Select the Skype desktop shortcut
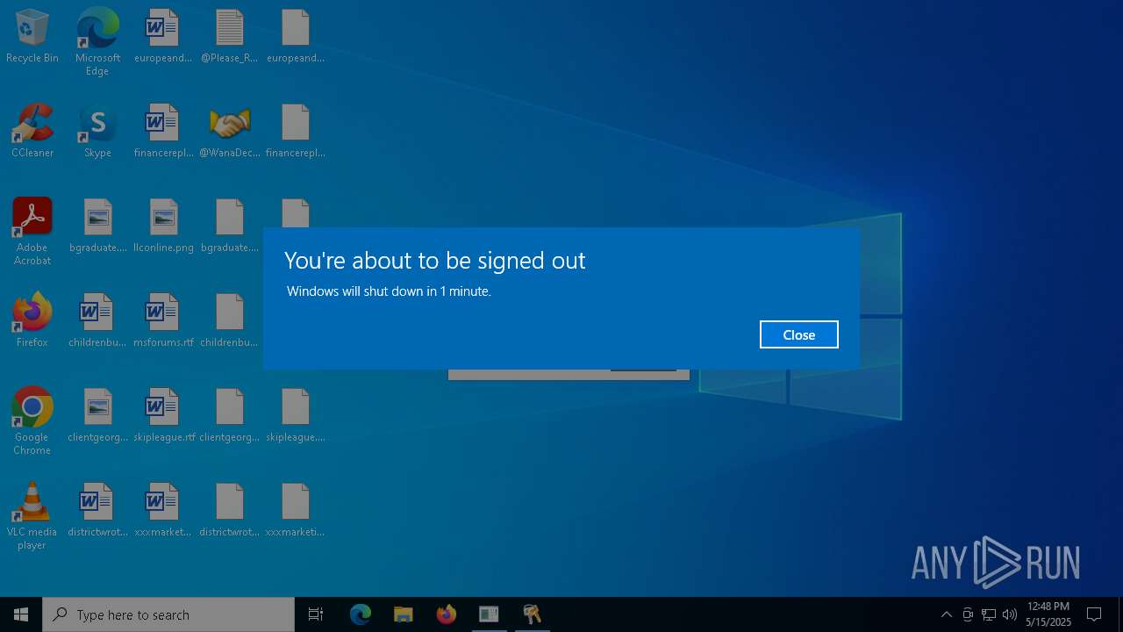 [x=97, y=131]
